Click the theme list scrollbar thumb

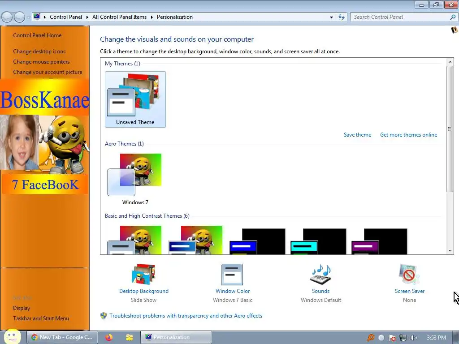(x=450, y=129)
